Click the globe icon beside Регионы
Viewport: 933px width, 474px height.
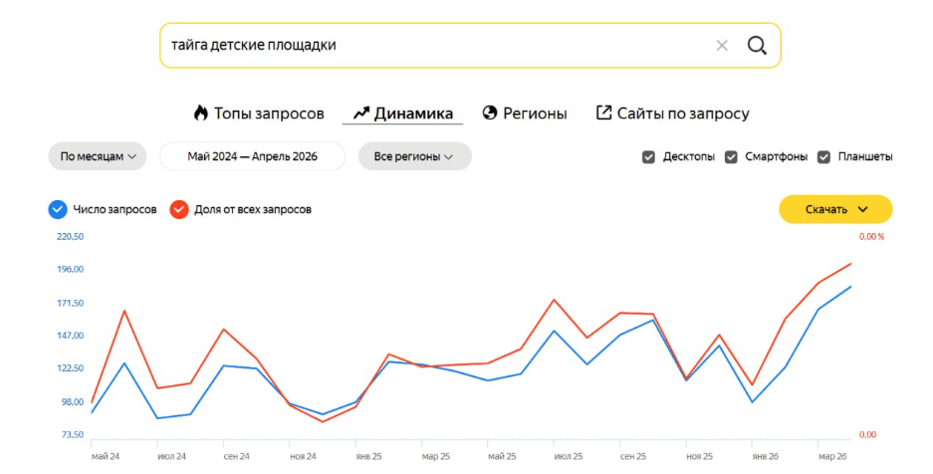coord(490,113)
